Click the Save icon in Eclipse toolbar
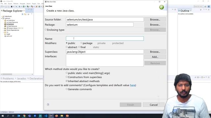Image resolution: width=211 pixels, height=118 pixels. click(x=6, y=7)
